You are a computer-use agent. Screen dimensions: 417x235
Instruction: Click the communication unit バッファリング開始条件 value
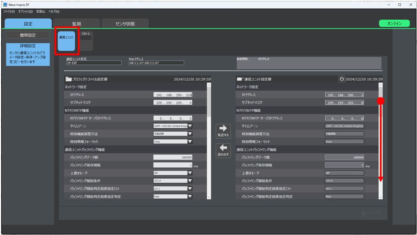344,181
